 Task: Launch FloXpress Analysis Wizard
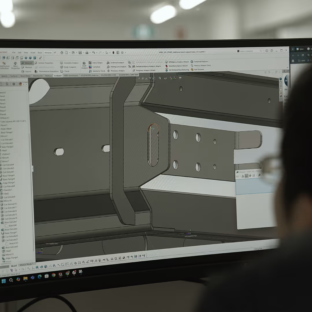pos(144,70)
